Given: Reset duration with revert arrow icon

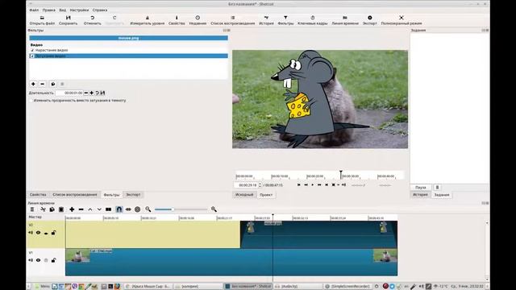Looking at the screenshot, I should point(97,93).
